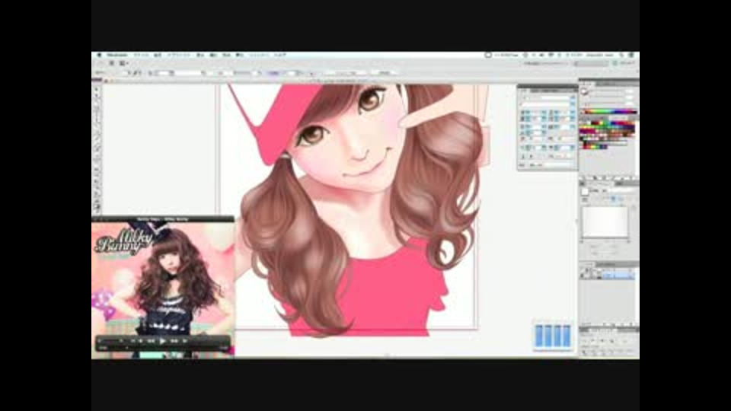Open the Apple menu
The image size is (731, 411).
tap(99, 55)
